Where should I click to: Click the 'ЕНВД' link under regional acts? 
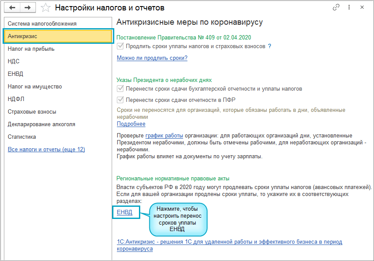(125, 212)
